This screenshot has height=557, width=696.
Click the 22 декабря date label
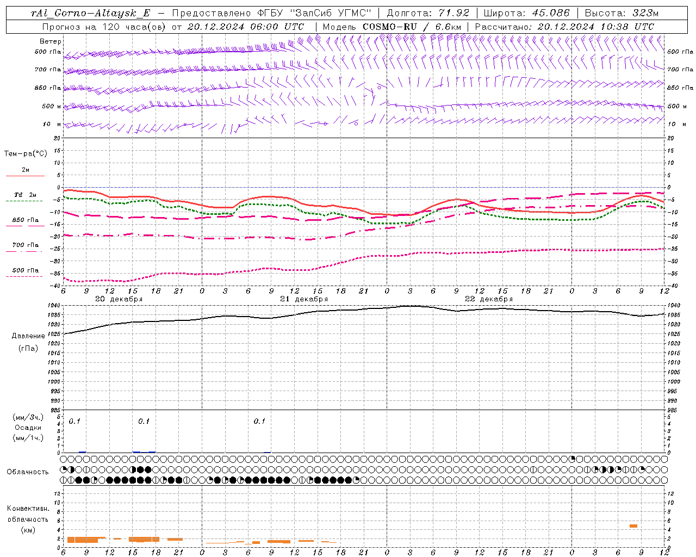[489, 299]
